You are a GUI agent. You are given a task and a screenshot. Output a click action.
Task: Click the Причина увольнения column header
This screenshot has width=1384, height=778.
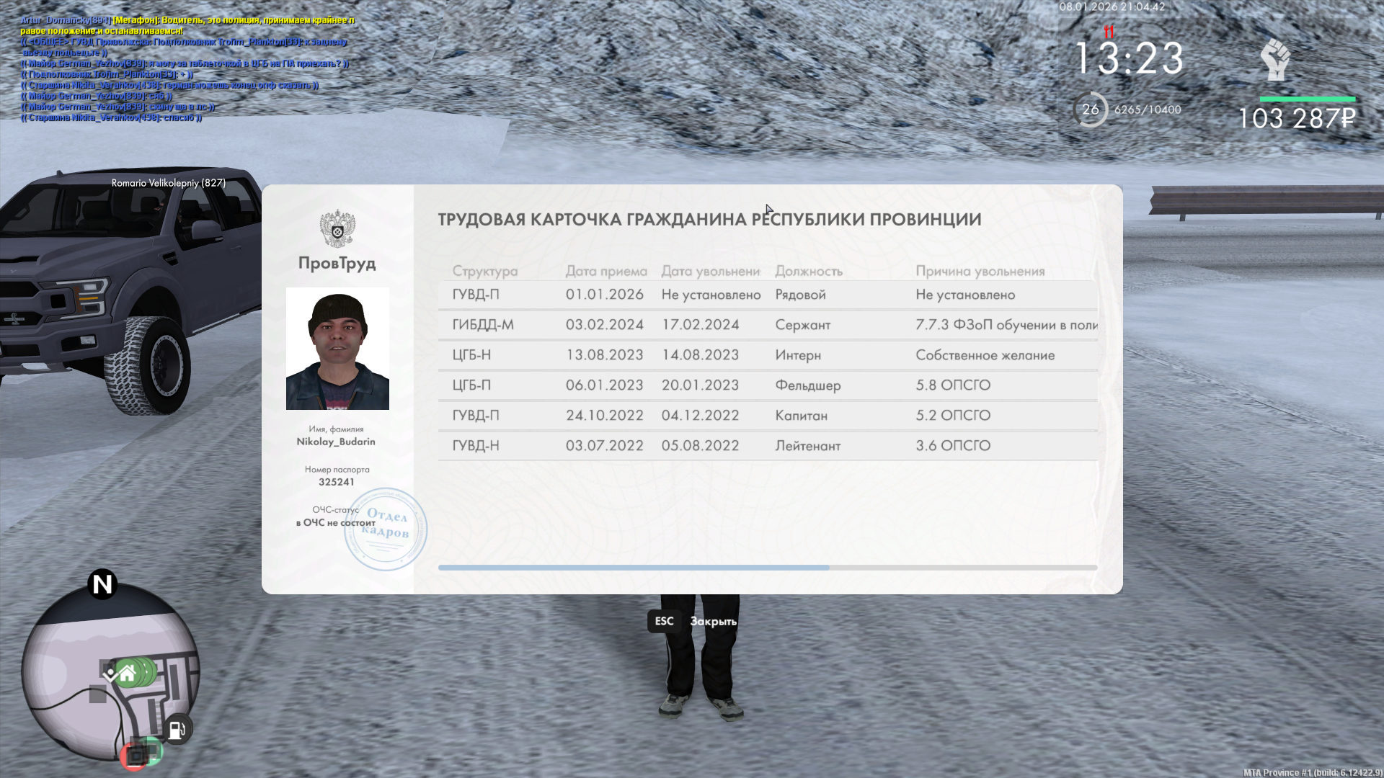point(980,272)
